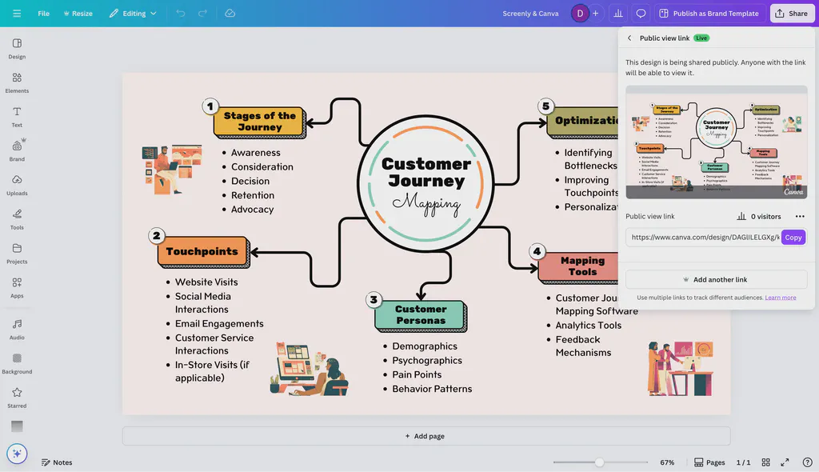Open the Brand panel
Image resolution: width=819 pixels, height=472 pixels.
click(16, 150)
